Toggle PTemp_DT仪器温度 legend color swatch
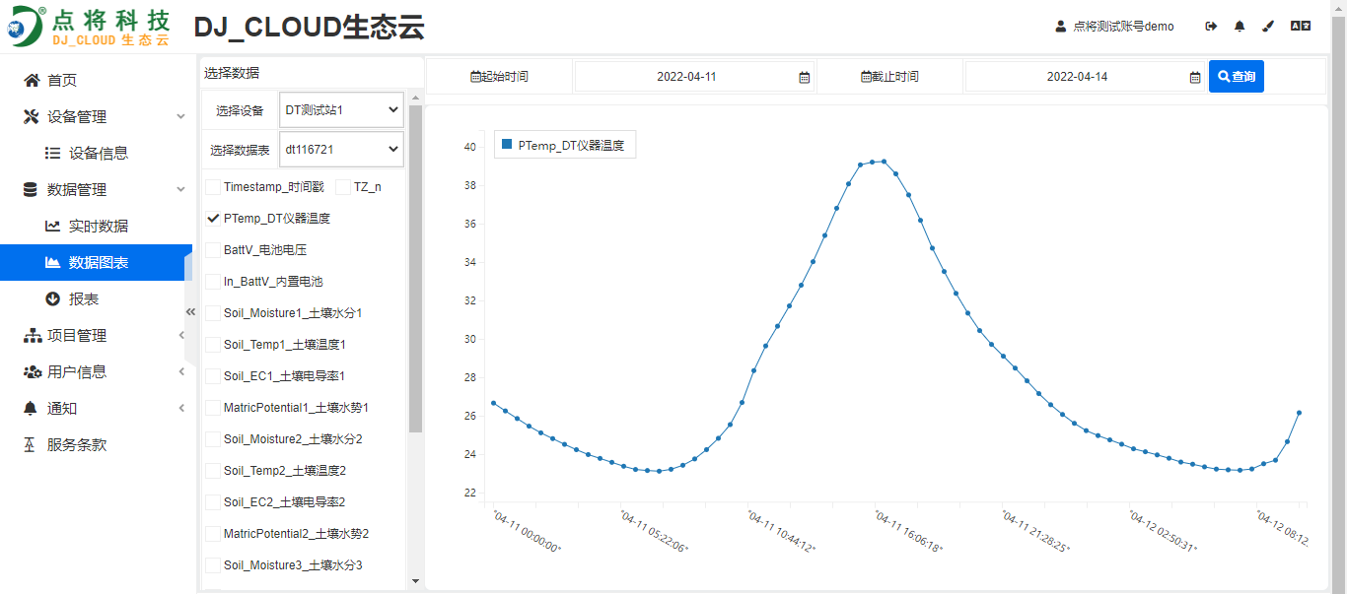Image resolution: width=1347 pixels, height=594 pixels. [507, 145]
